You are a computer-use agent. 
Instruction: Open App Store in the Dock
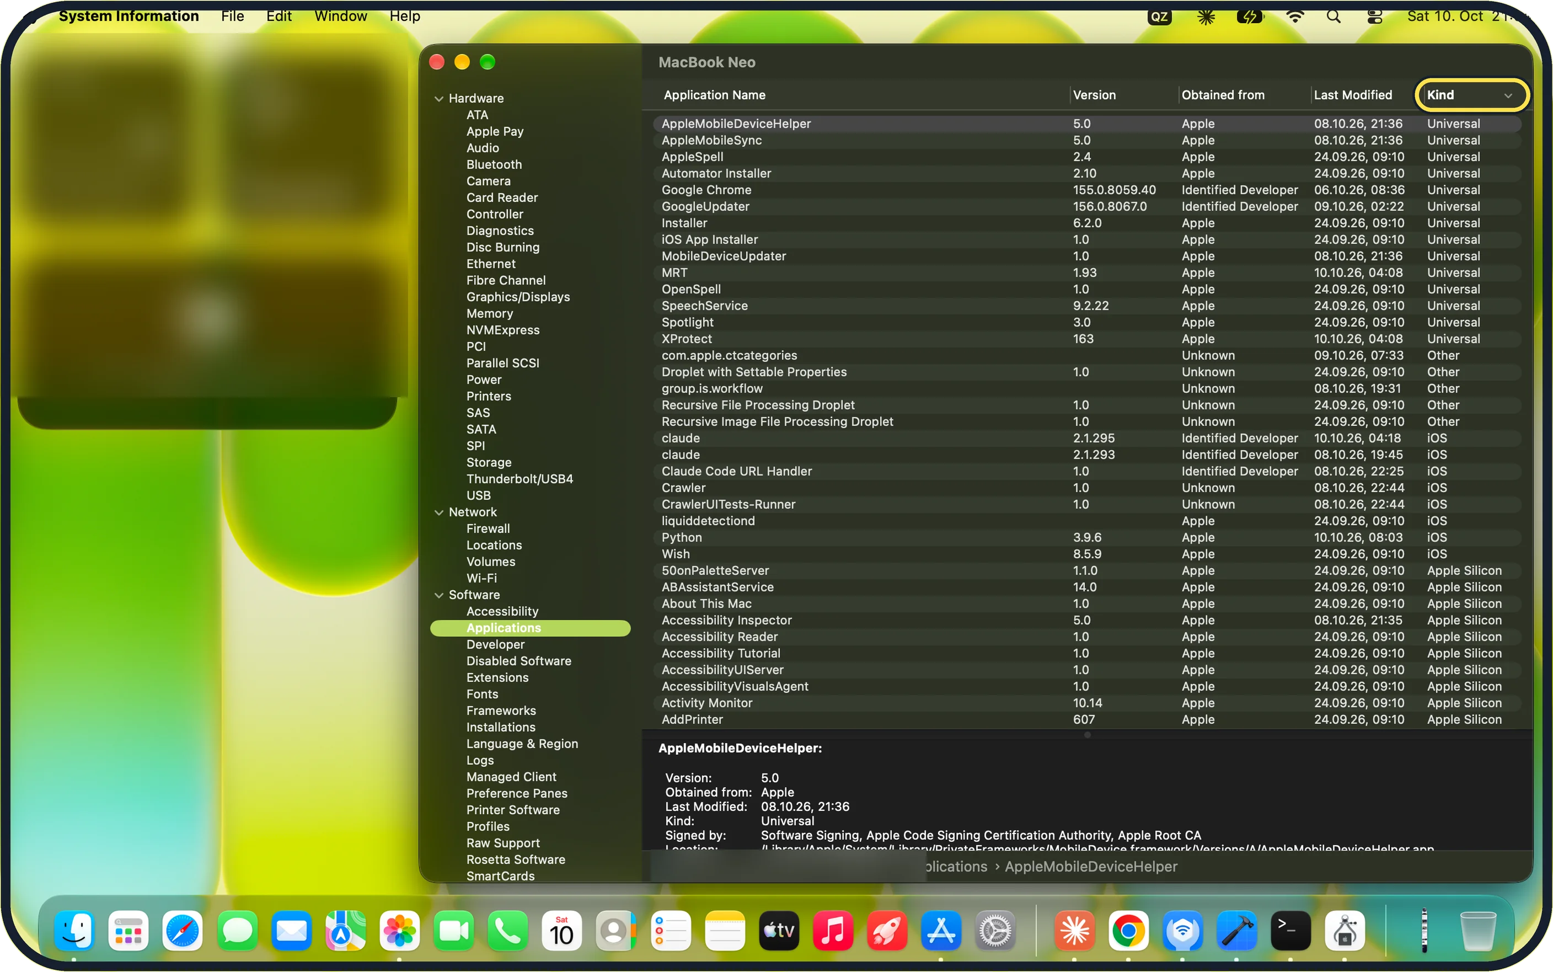[941, 930]
